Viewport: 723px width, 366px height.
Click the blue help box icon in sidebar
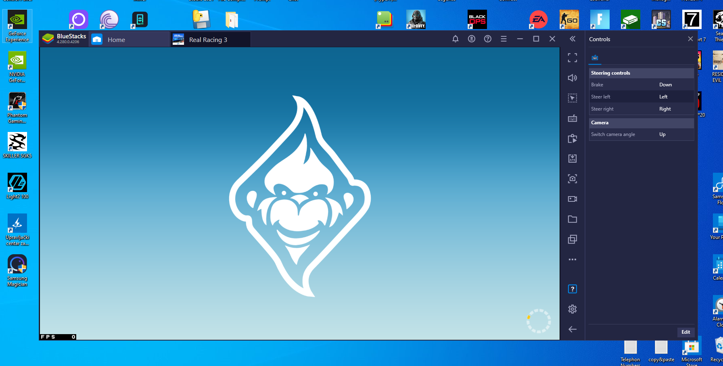[573, 289]
